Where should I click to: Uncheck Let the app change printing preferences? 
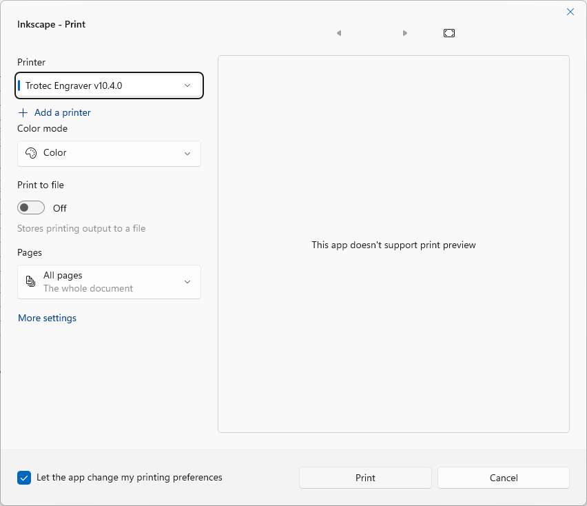coord(25,477)
